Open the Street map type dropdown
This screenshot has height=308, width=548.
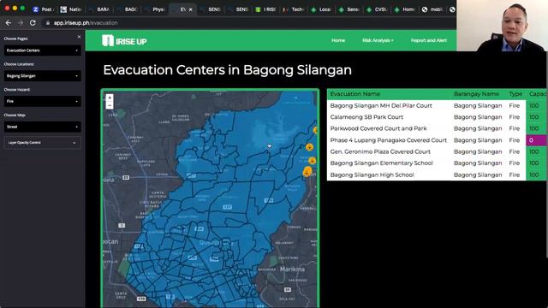pyautogui.click(x=42, y=127)
